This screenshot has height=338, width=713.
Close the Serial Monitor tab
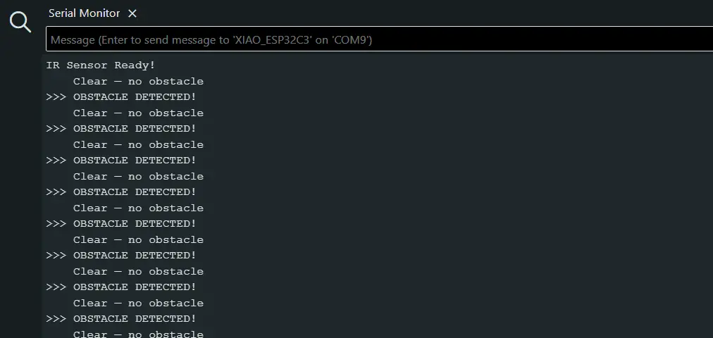coord(132,13)
